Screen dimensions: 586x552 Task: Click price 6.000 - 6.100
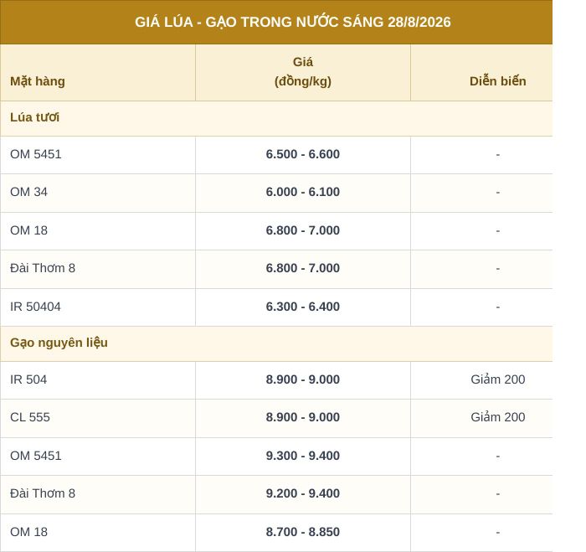coord(303,192)
